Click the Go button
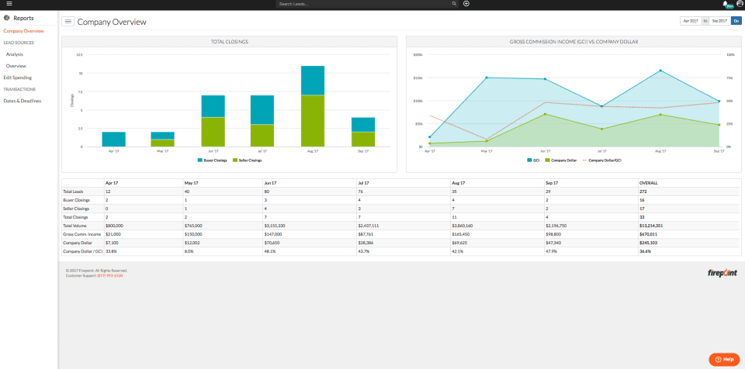745x369 pixels. [x=736, y=22]
